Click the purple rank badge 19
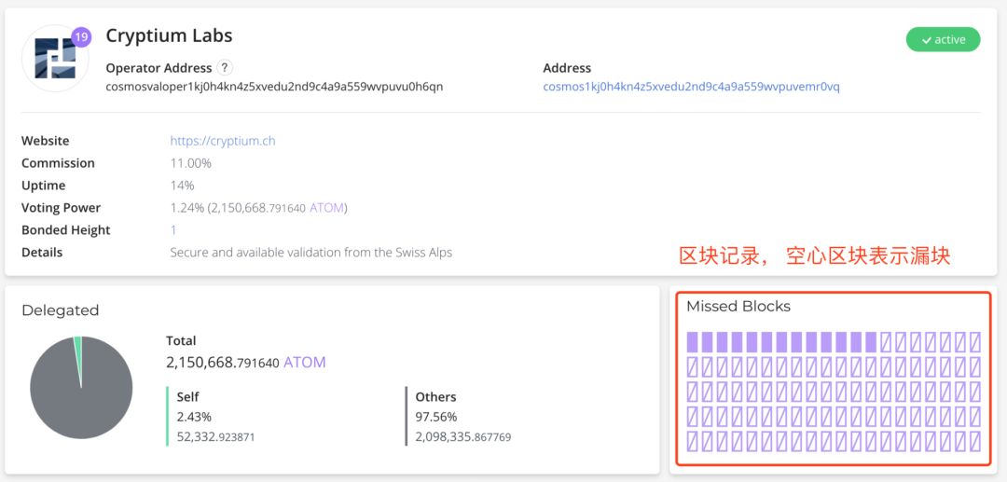 coord(81,37)
